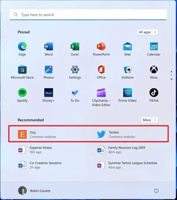
Task: Click the search magnifier icon
Action: pyautogui.click(x=16, y=14)
